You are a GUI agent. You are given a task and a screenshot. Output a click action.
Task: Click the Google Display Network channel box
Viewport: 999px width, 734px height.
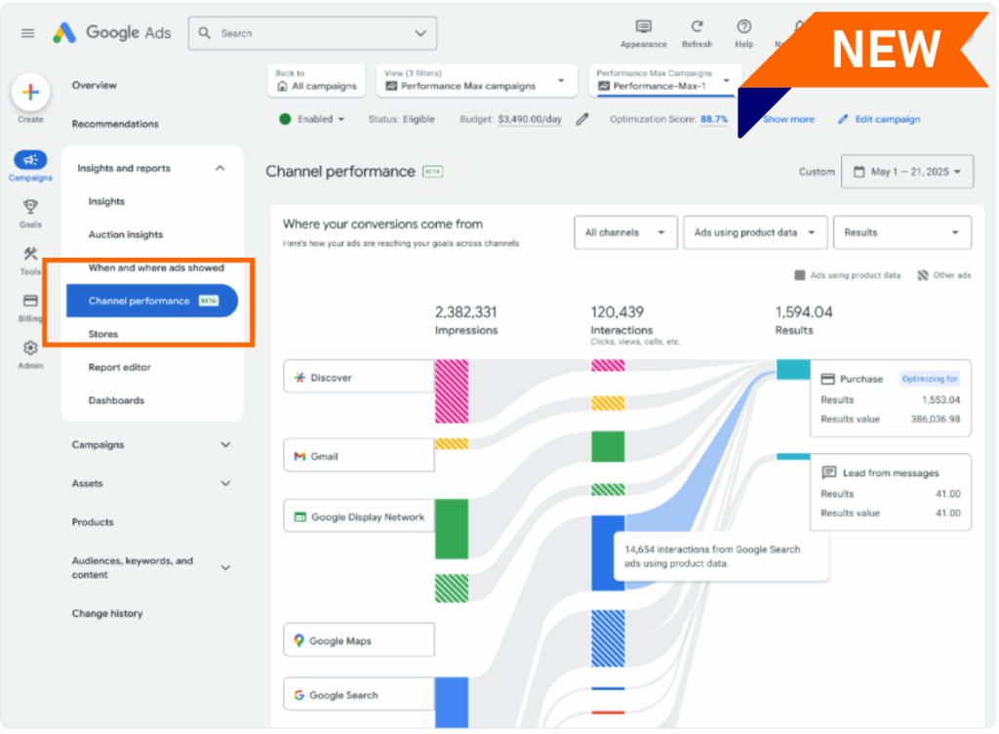(359, 516)
